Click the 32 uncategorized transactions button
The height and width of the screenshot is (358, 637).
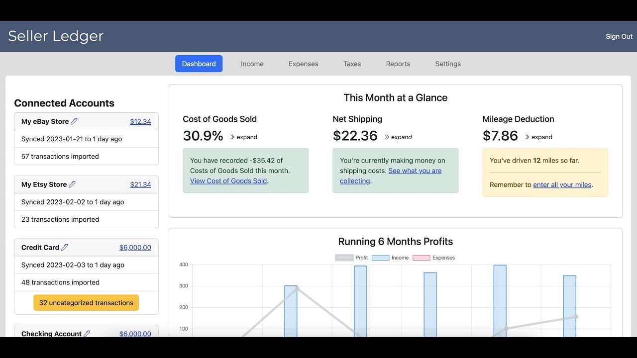coord(86,302)
